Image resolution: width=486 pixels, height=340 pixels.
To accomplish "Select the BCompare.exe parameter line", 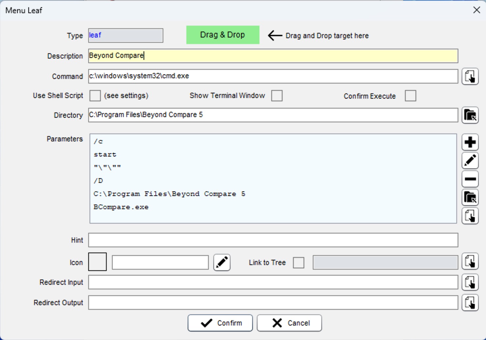I will pos(121,207).
